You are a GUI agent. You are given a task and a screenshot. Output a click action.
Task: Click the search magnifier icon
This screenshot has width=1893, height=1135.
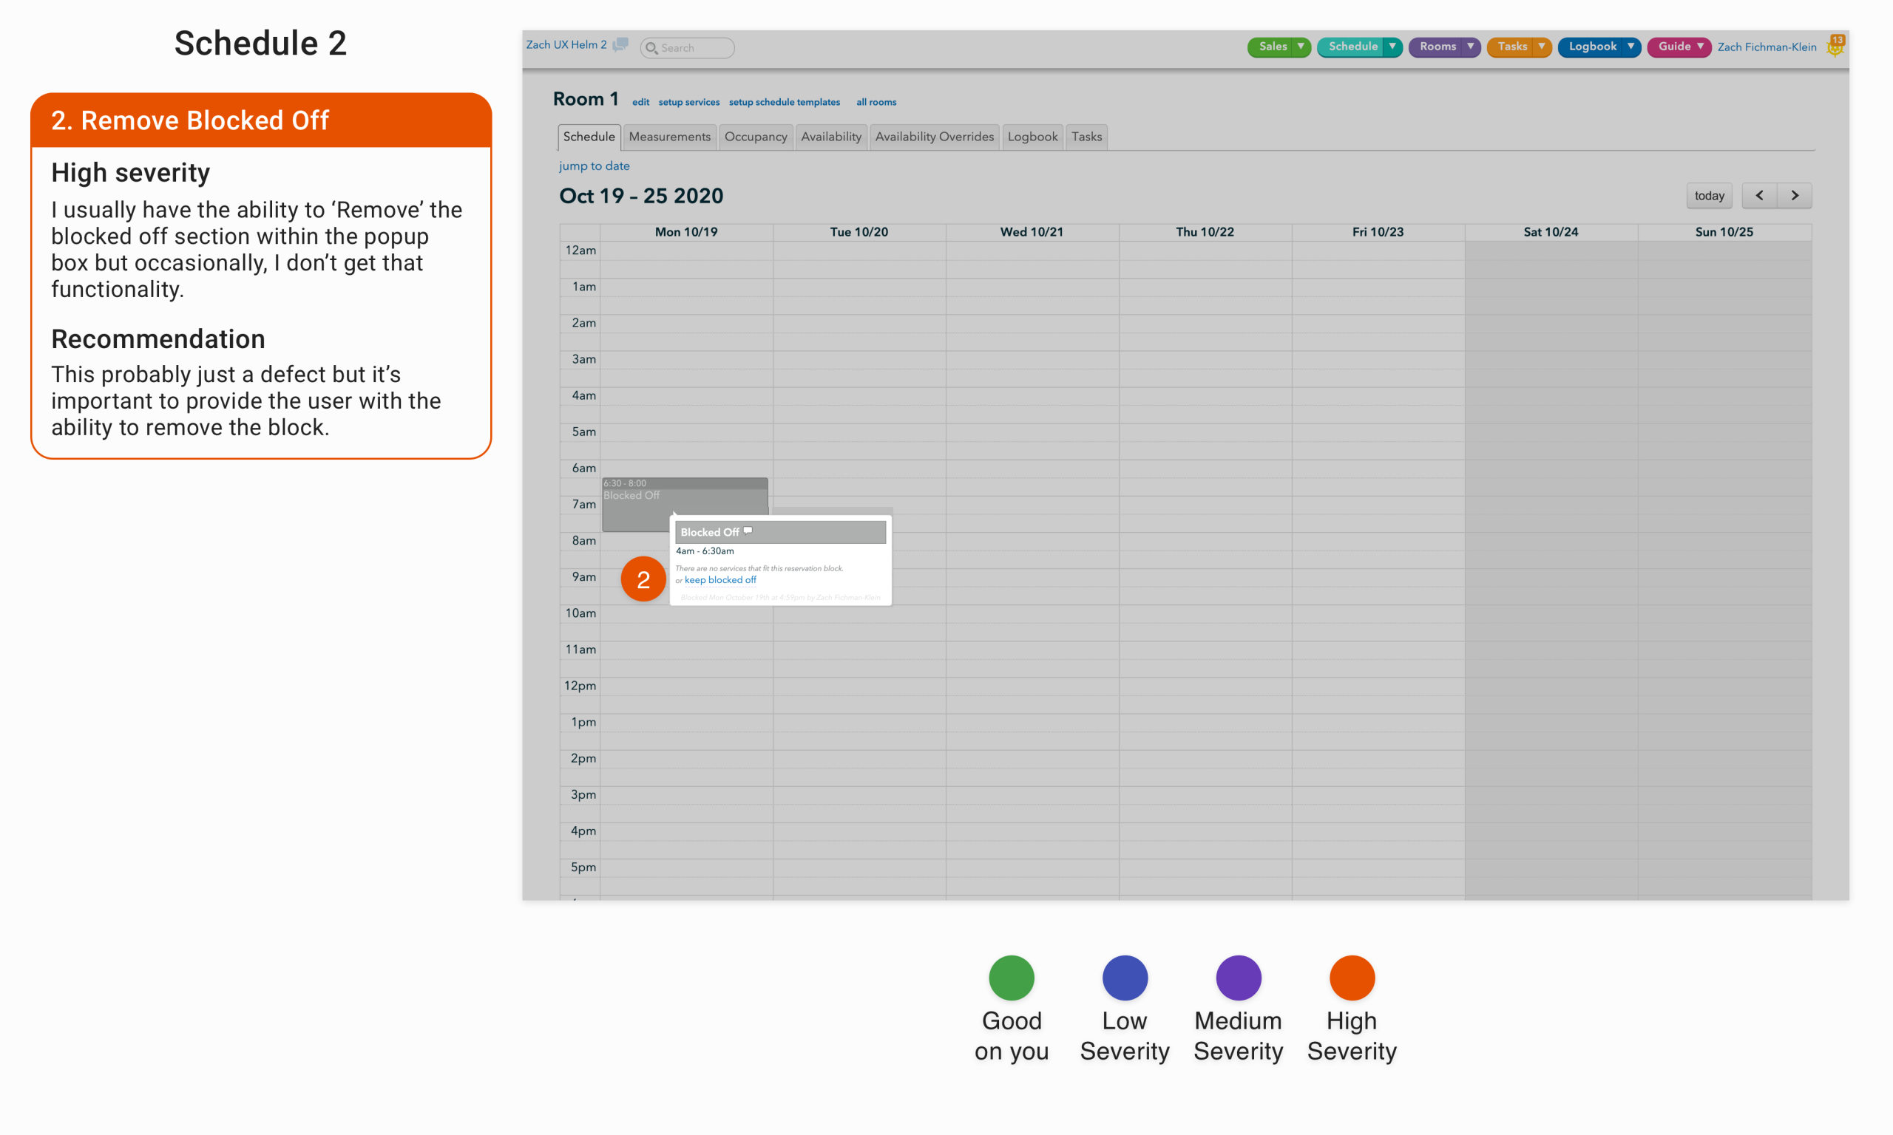(651, 48)
